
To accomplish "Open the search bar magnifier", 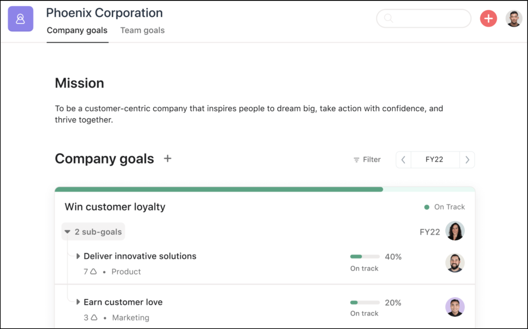I will pos(388,18).
